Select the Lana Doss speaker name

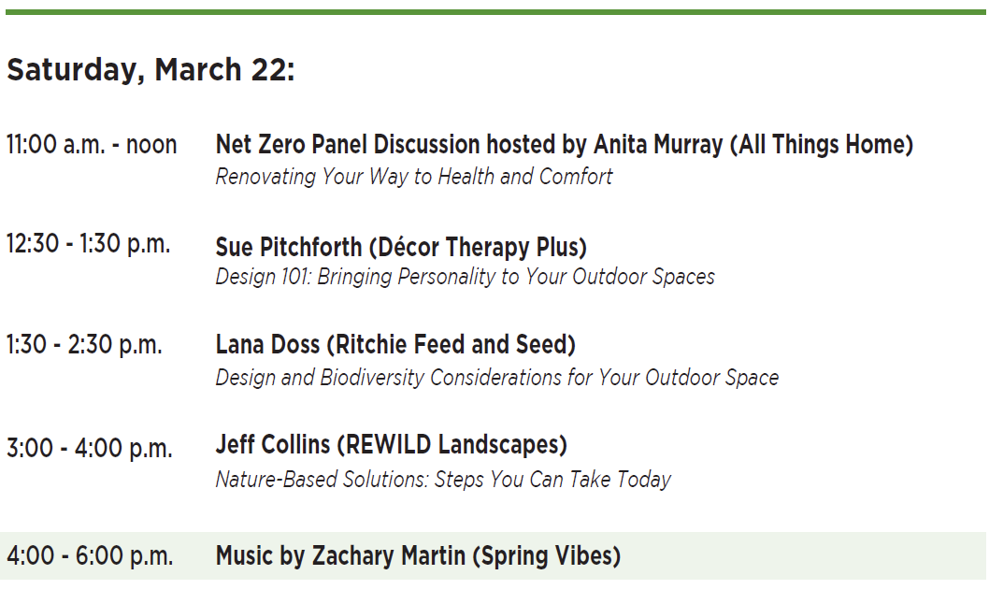coord(266,345)
